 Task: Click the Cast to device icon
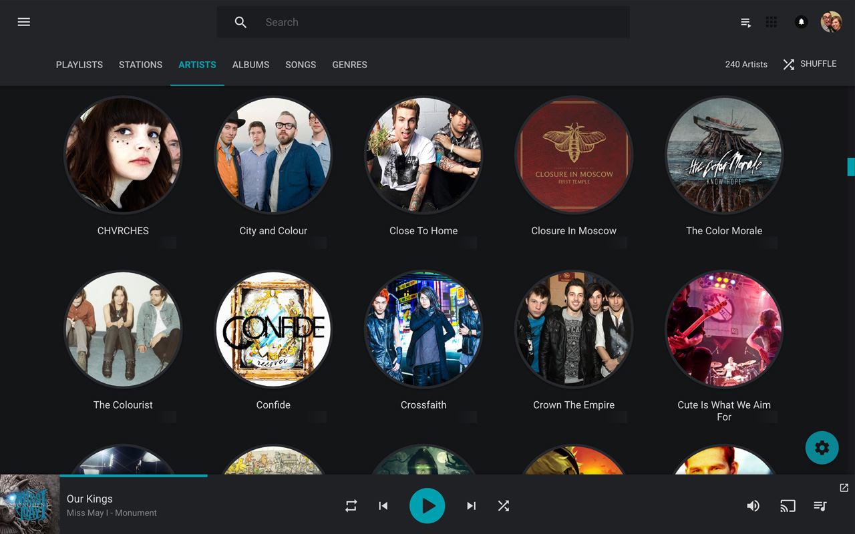(788, 506)
